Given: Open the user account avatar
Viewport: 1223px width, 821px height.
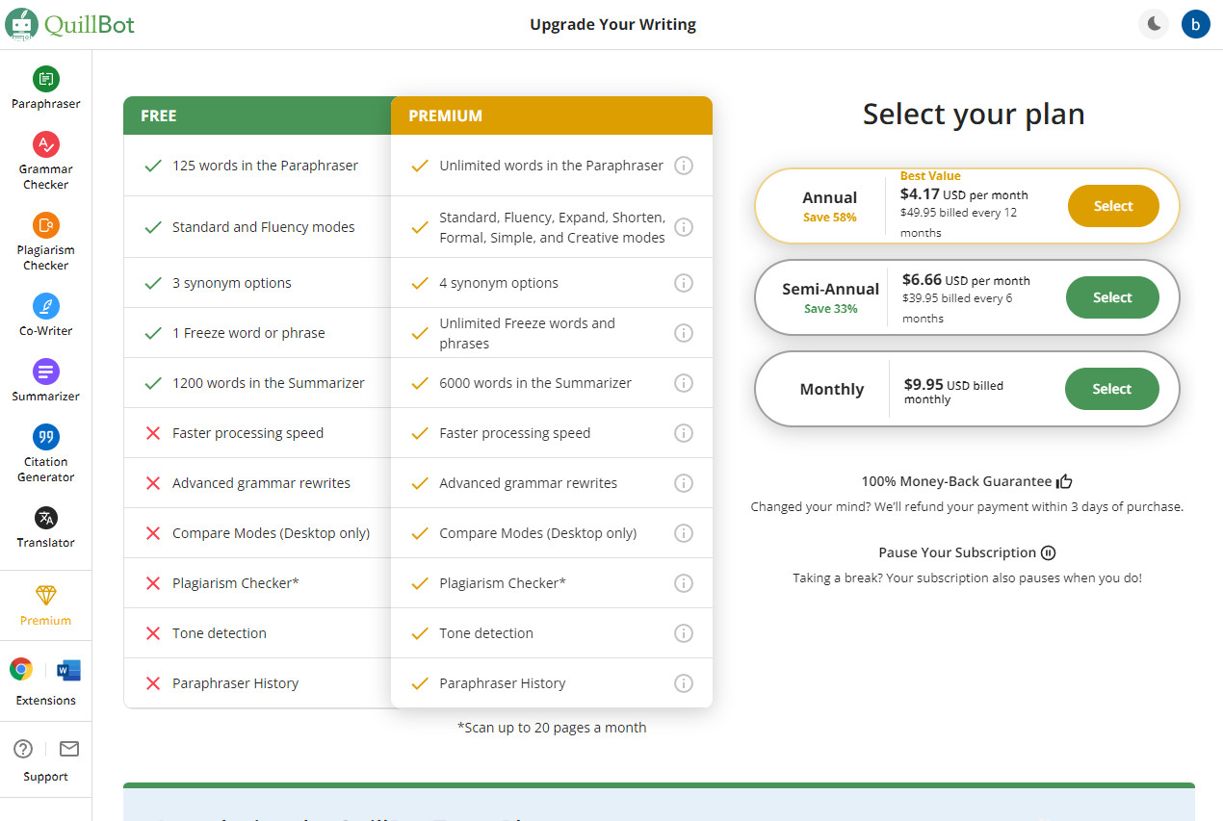Looking at the screenshot, I should [x=1195, y=24].
